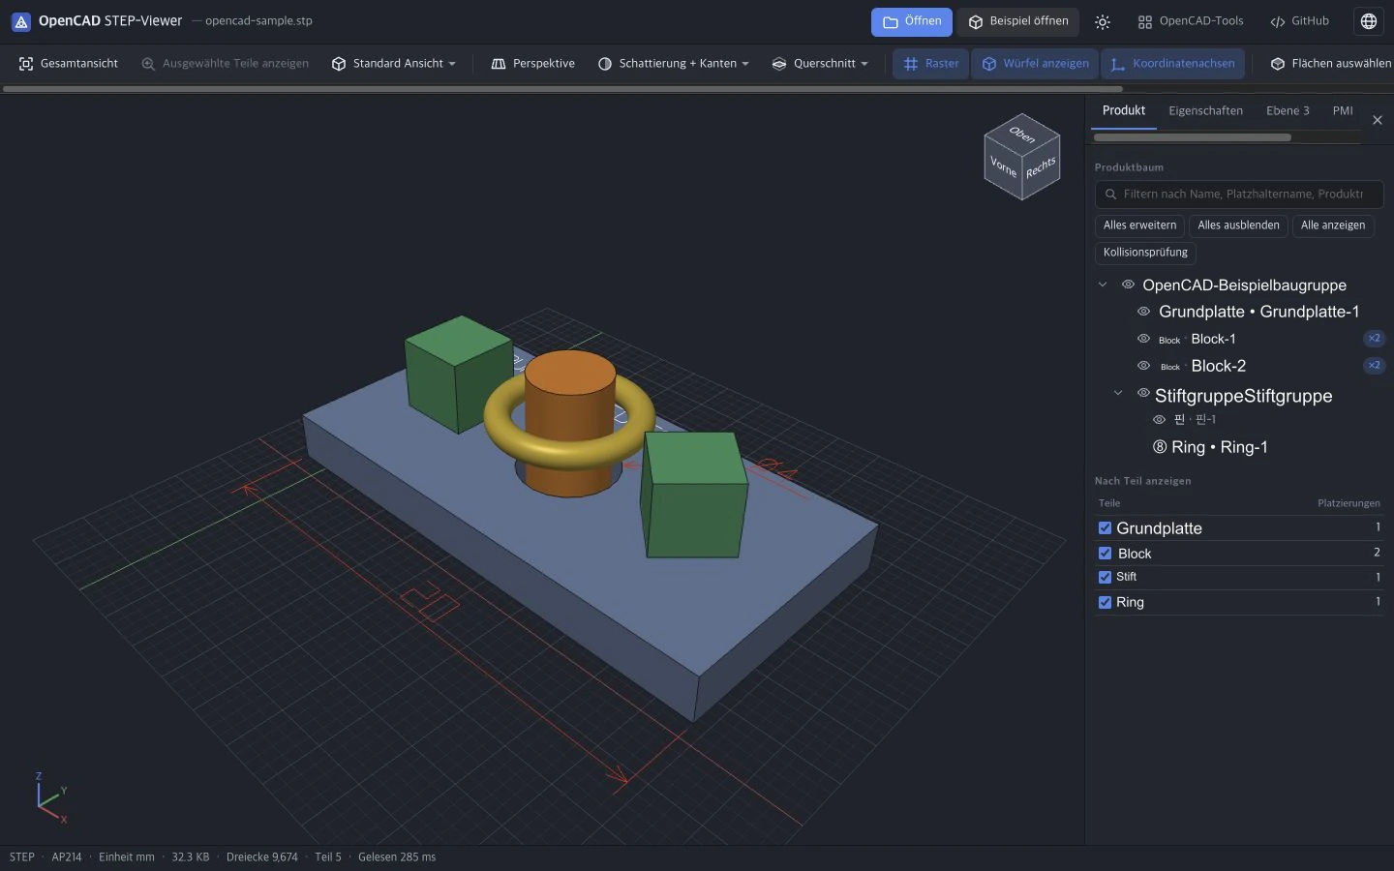Viewport: 1394px width, 871px height.
Task: Switch to the Produkt tab
Action: coord(1124,111)
